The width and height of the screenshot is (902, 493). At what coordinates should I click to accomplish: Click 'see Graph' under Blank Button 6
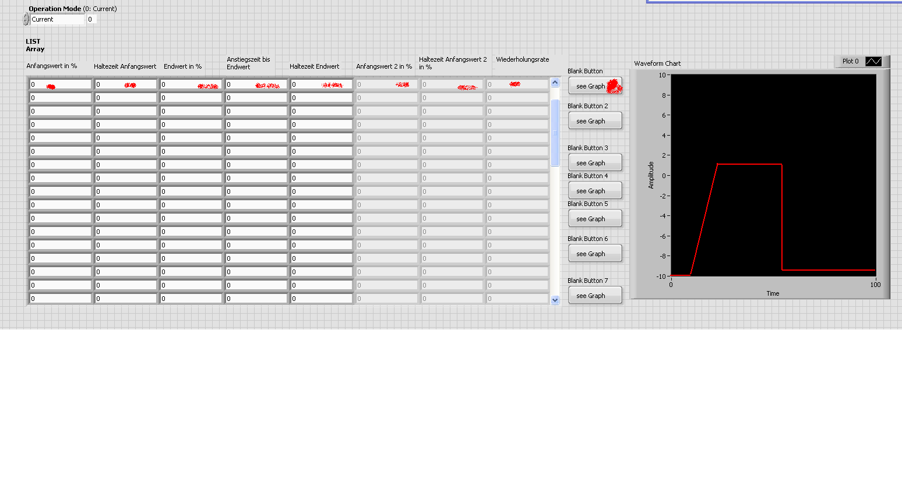595,254
